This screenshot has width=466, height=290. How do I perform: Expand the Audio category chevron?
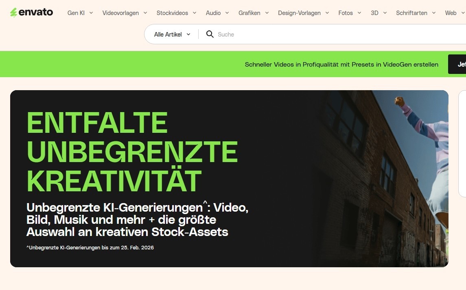[227, 13]
